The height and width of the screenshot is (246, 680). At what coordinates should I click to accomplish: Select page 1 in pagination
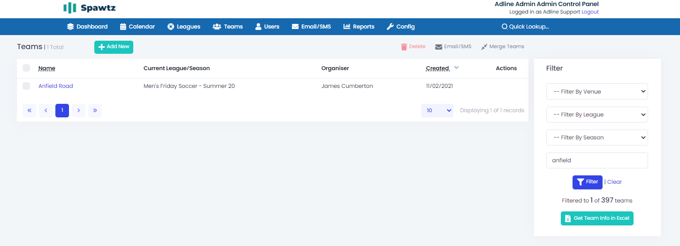[x=62, y=110]
